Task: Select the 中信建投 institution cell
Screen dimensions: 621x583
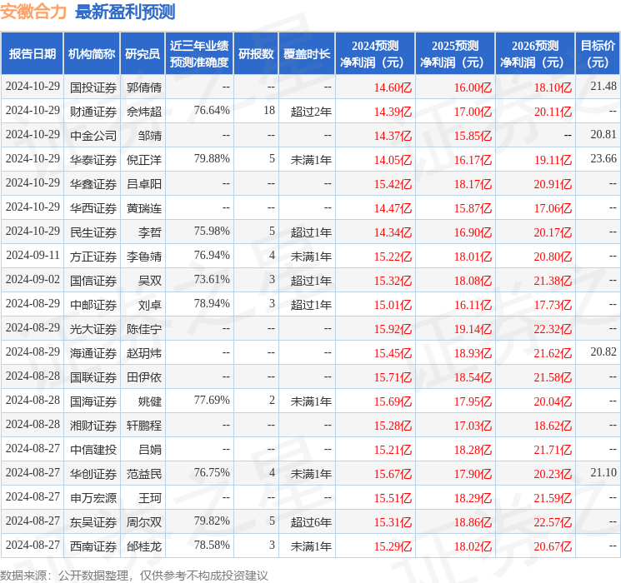Action: pos(93,450)
